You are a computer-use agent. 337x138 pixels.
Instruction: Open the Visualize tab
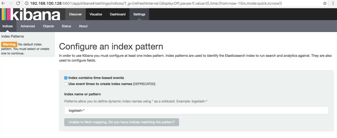point(96,14)
